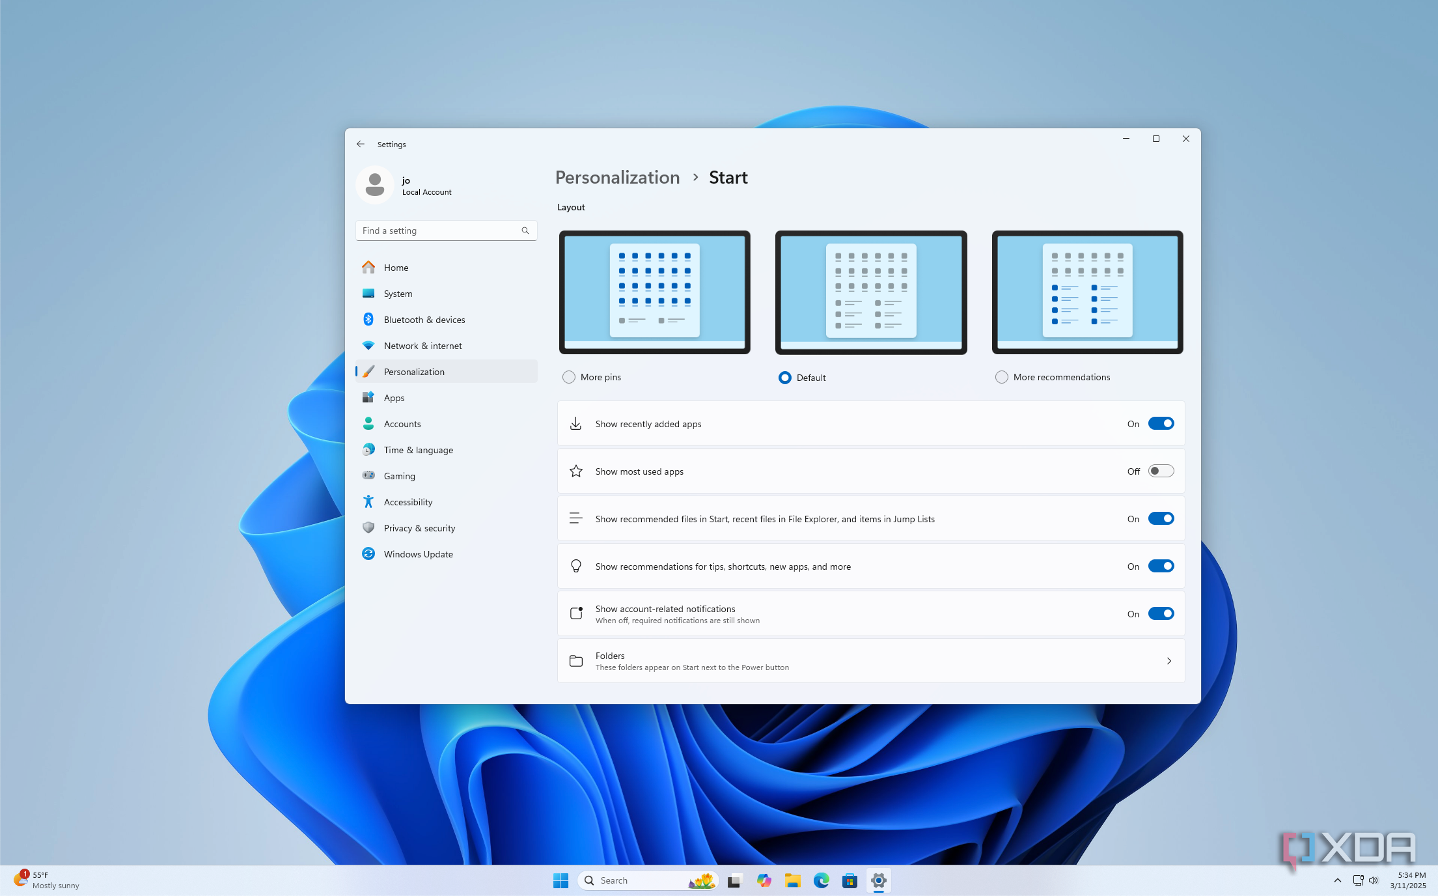
Task: Select the More recommendations radio button
Action: coord(1002,377)
